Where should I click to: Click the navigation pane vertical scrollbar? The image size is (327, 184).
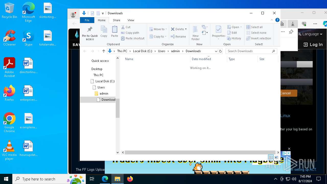[118, 108]
